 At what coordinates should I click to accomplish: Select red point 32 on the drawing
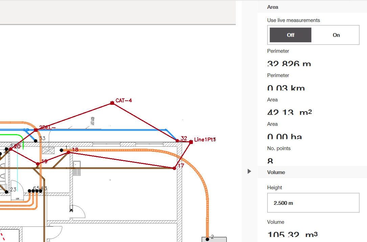tap(177, 141)
